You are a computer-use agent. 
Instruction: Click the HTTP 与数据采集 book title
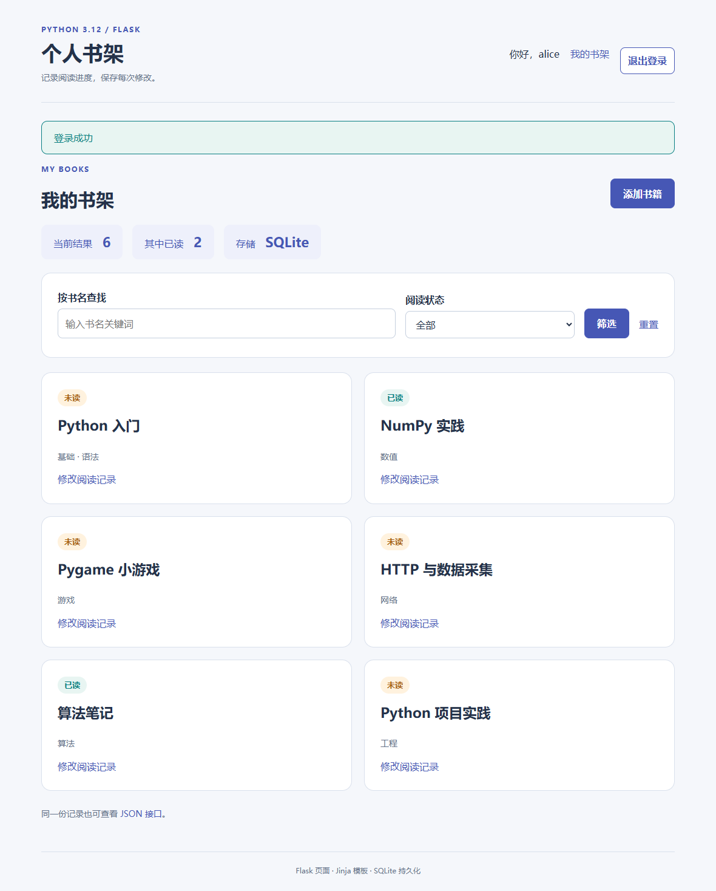click(436, 570)
